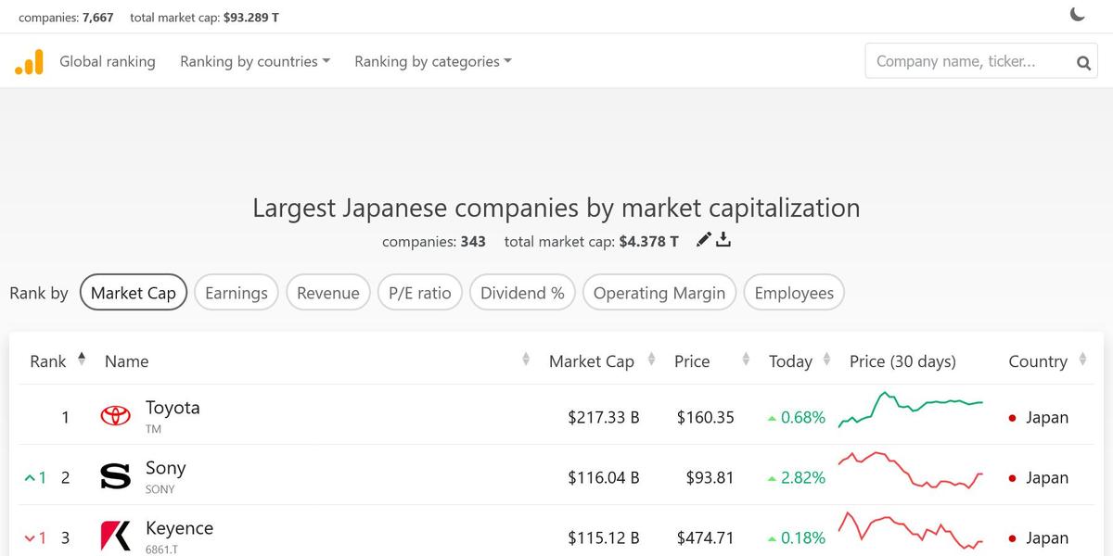Viewport: 1113px width, 556px height.
Task: Click the orange bar-chart site logo
Action: pyautogui.click(x=28, y=61)
